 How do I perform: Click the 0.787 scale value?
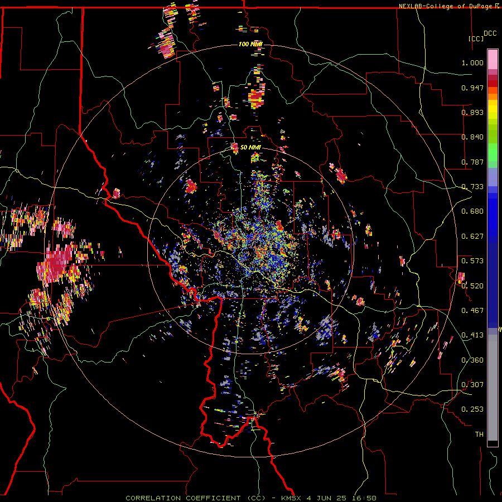[x=472, y=162]
